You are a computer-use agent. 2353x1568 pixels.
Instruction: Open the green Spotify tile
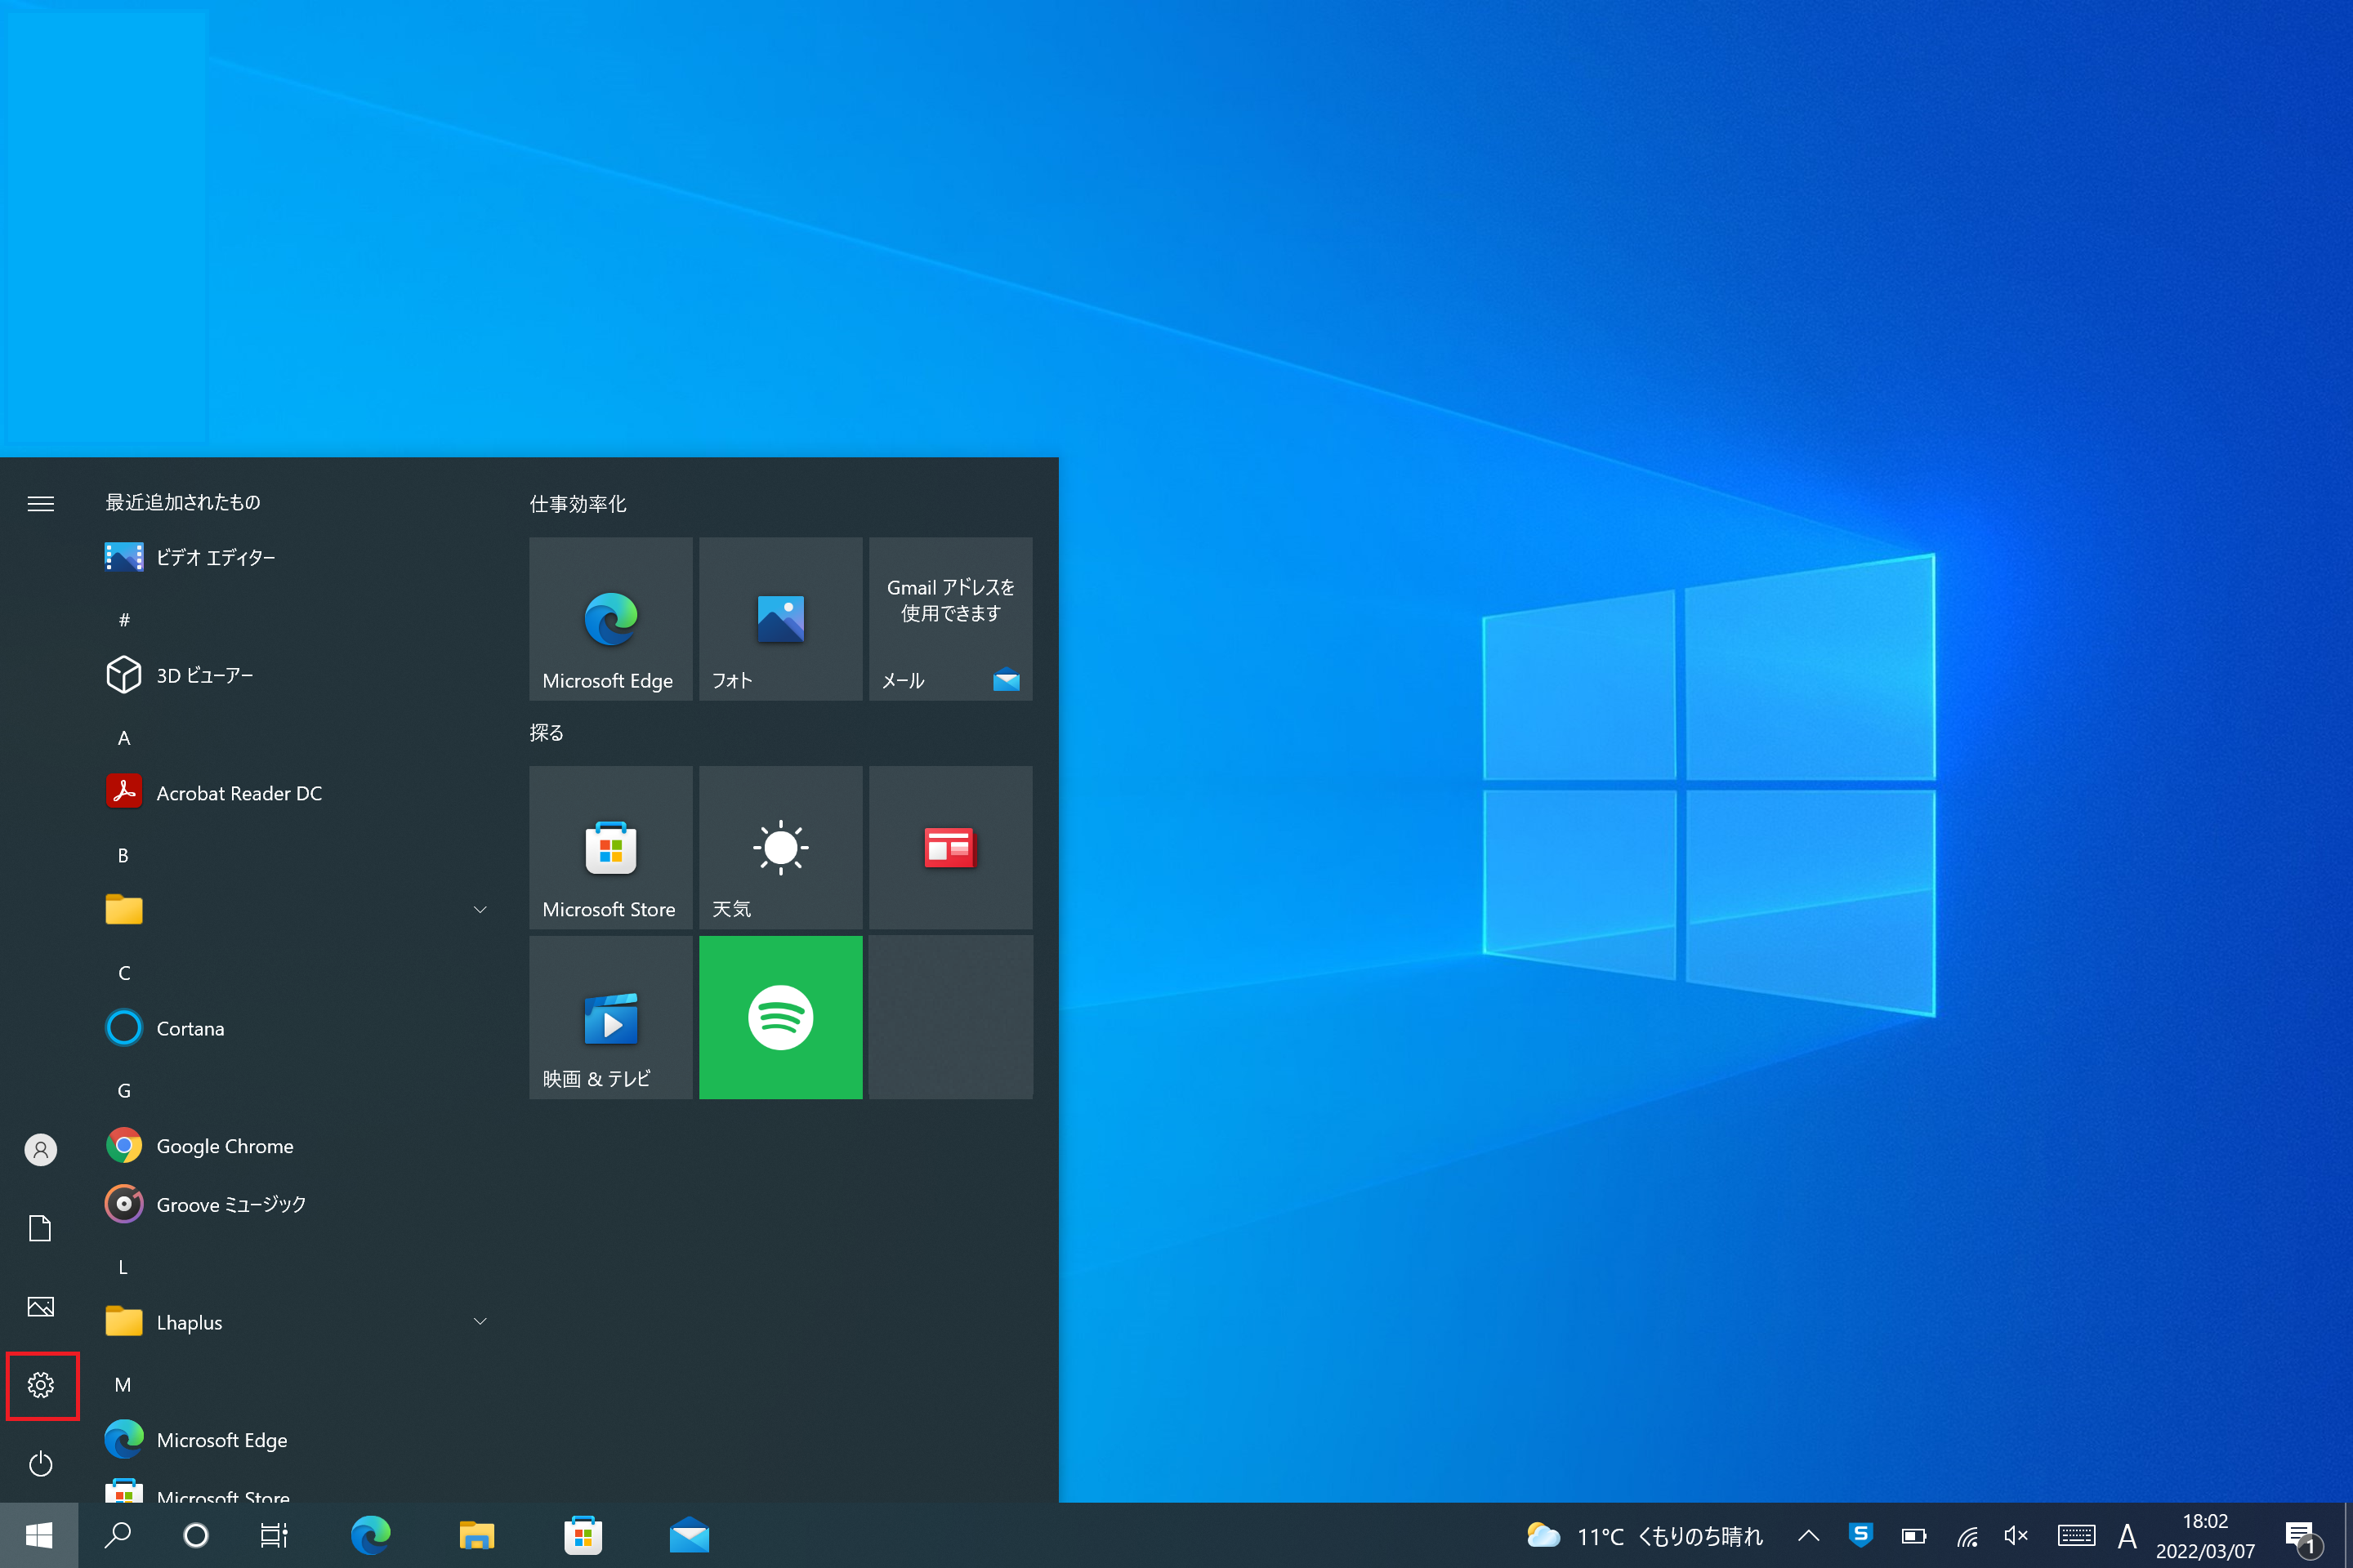780,1017
